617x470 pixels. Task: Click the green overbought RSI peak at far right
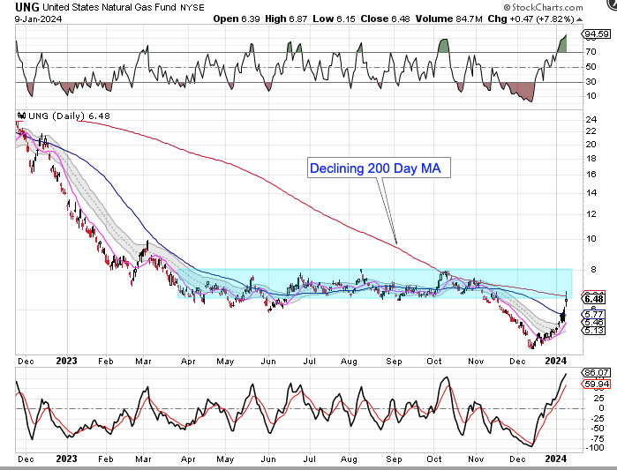561,42
